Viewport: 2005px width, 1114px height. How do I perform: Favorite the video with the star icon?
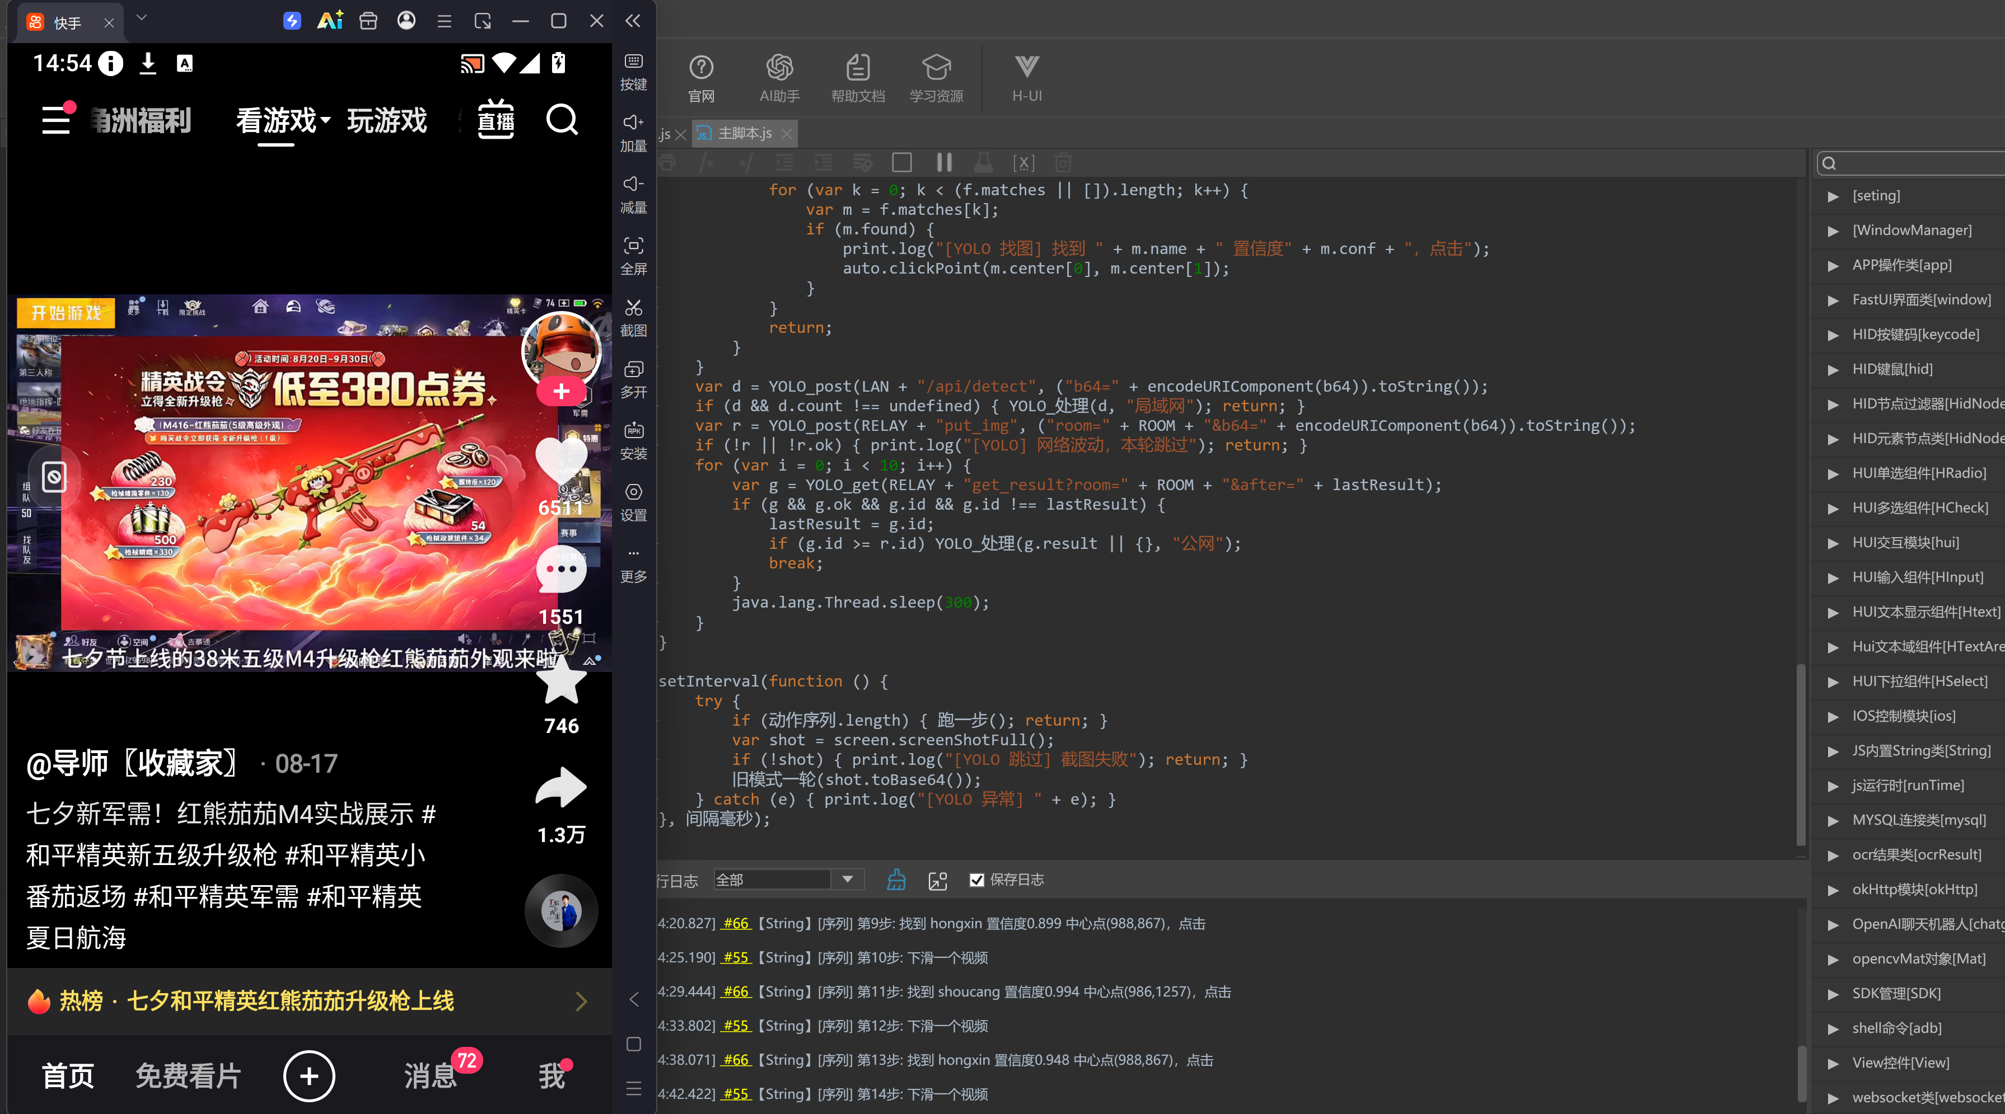[x=561, y=679]
